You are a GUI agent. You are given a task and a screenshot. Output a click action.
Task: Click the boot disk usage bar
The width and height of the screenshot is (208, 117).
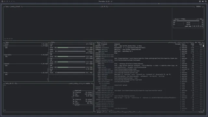tap(71, 73)
